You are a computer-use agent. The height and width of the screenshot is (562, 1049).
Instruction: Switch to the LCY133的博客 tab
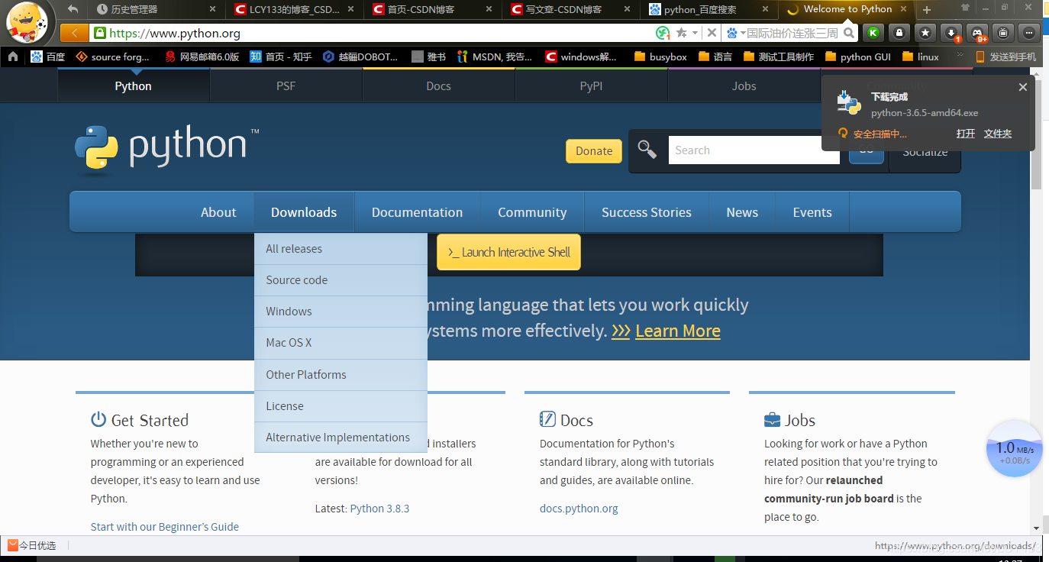(x=293, y=10)
